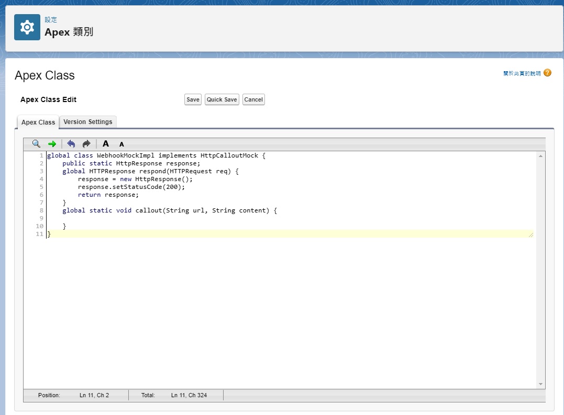Open the 關於此頁的說明 help link
The height and width of the screenshot is (415, 564).
pos(522,74)
